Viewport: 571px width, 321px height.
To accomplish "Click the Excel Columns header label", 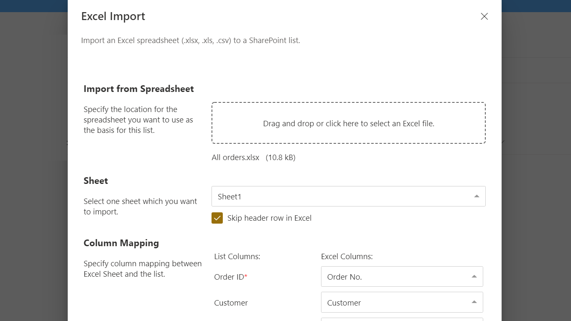I will pyautogui.click(x=347, y=257).
